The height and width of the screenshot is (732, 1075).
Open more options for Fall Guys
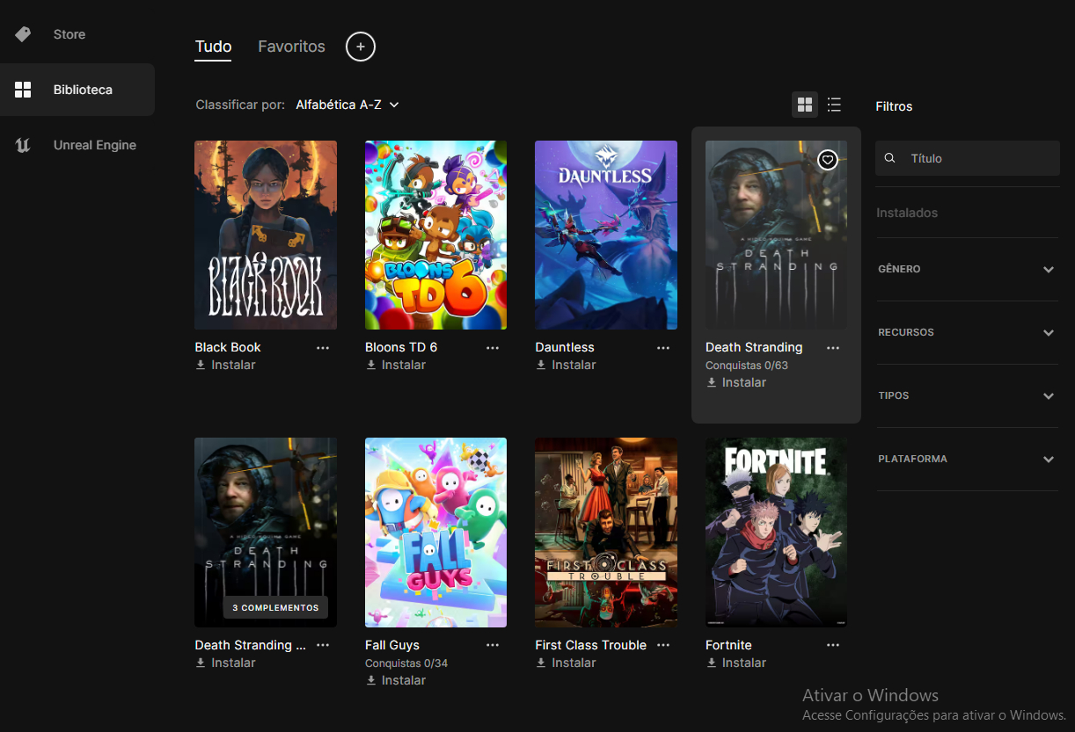click(493, 645)
